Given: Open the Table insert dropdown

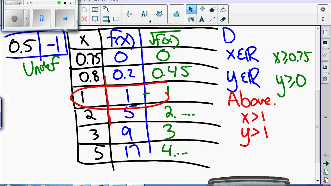Looking at the screenshot, I should coord(106,19).
